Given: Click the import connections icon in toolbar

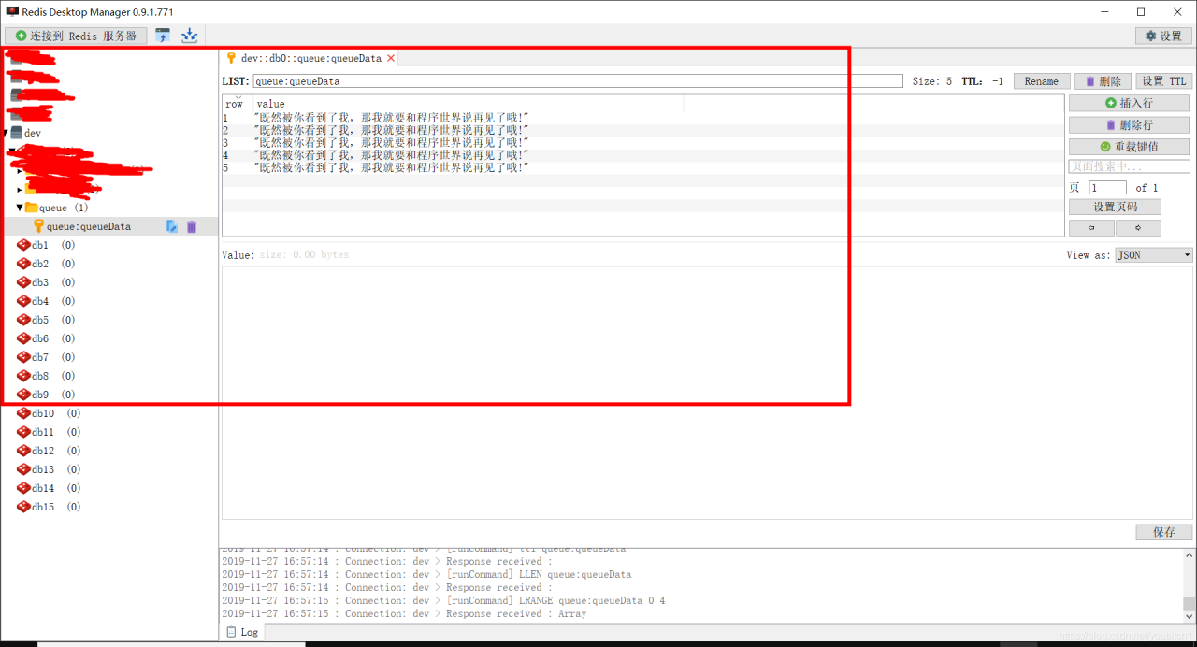Looking at the screenshot, I should pyautogui.click(x=163, y=36).
